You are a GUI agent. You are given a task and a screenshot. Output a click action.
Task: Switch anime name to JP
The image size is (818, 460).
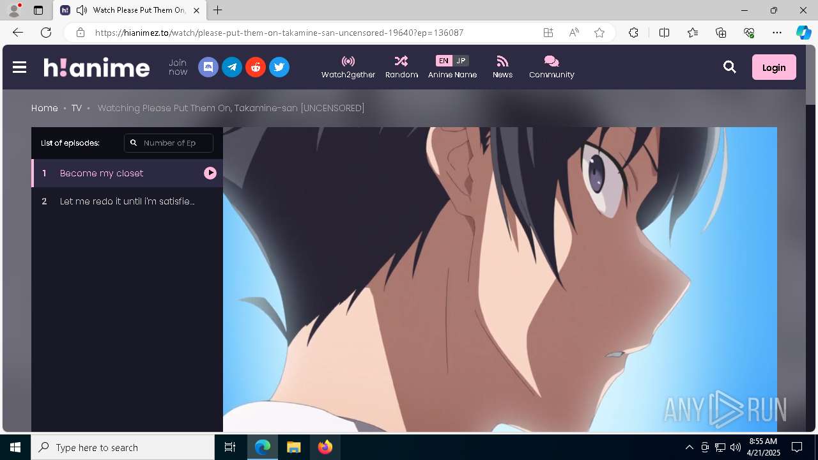point(461,61)
